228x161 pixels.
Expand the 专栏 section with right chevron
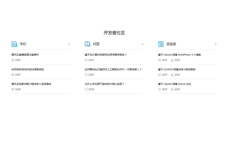coord(69,44)
